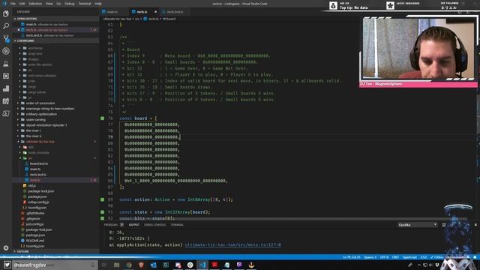Image resolution: width=480 pixels, height=270 pixels.
Task: Open the Go menu
Action: [x=58, y=4]
